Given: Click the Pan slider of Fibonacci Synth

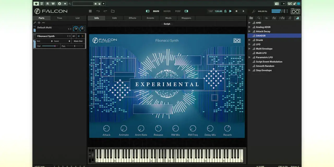Looking at the screenshot, I should coord(75,46).
